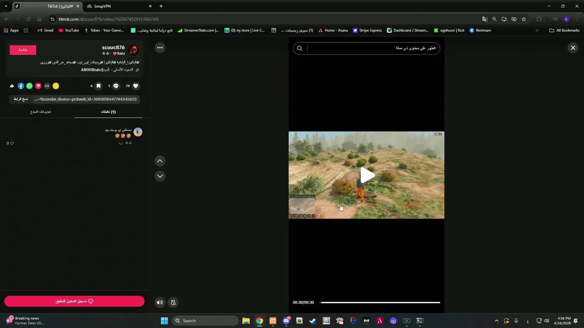Viewport: 584px width, 328px height.
Task: Open Discord from the taskbar
Action: 286,321
